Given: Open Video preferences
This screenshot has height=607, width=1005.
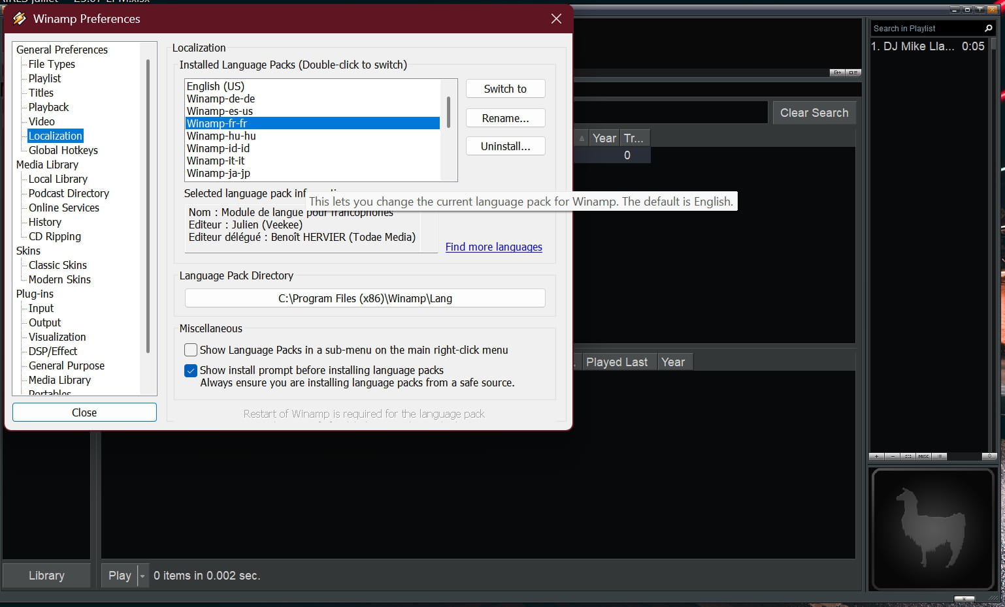Looking at the screenshot, I should pyautogui.click(x=42, y=121).
